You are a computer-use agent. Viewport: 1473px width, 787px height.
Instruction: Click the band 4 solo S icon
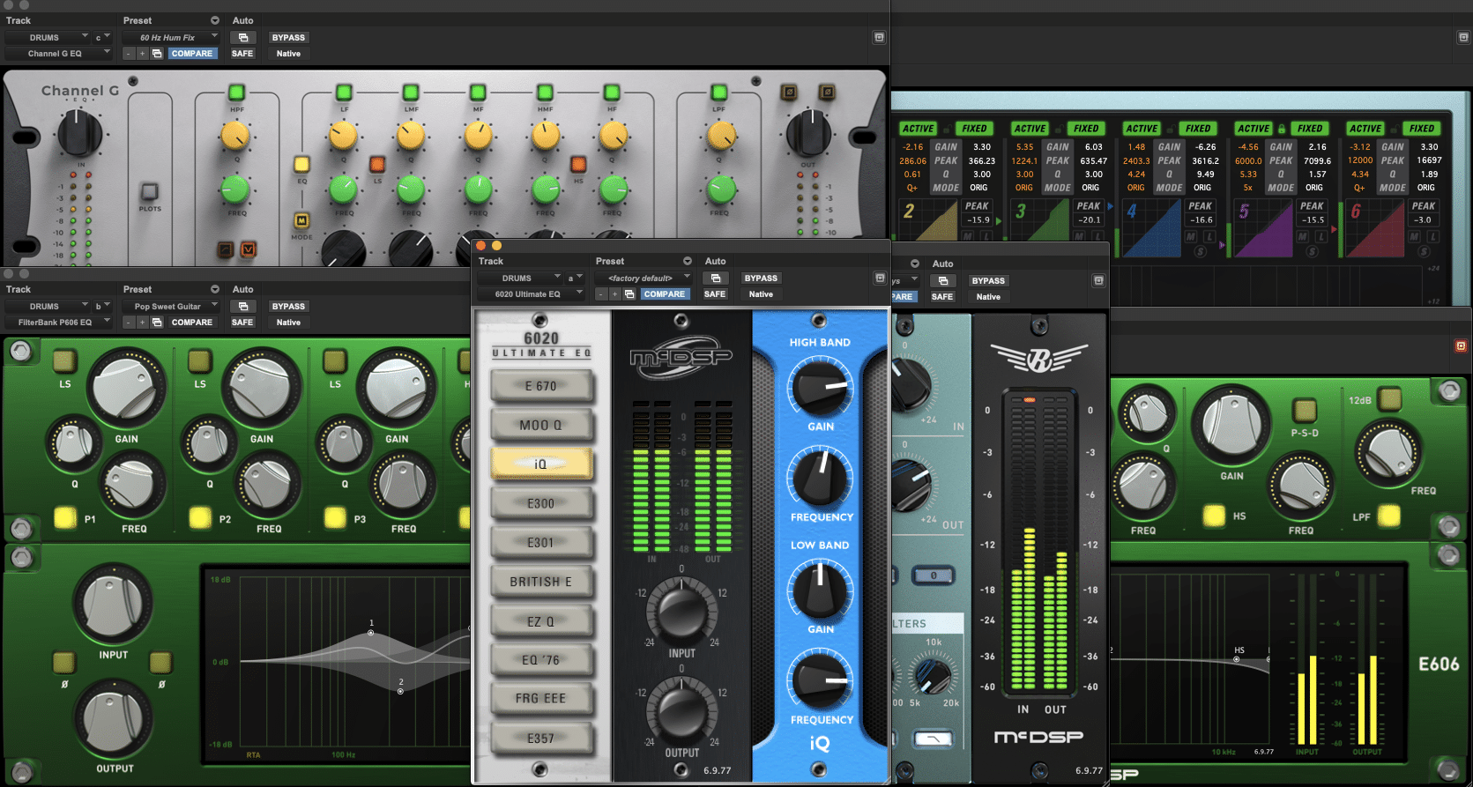1200,251
